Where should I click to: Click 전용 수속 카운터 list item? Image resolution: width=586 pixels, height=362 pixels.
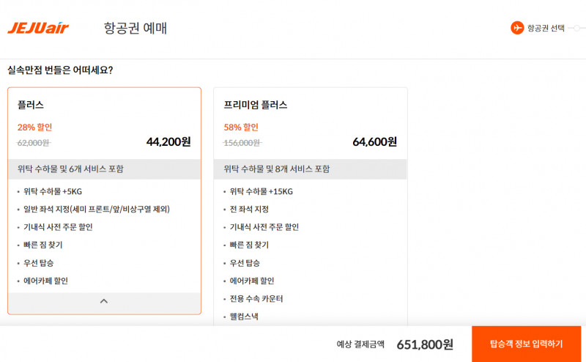256,299
